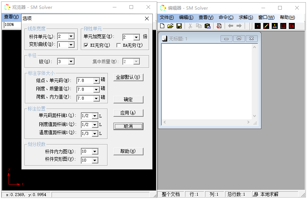Click the right arrow forward icon
The width and height of the screenshot is (307, 199).
tap(239, 26)
